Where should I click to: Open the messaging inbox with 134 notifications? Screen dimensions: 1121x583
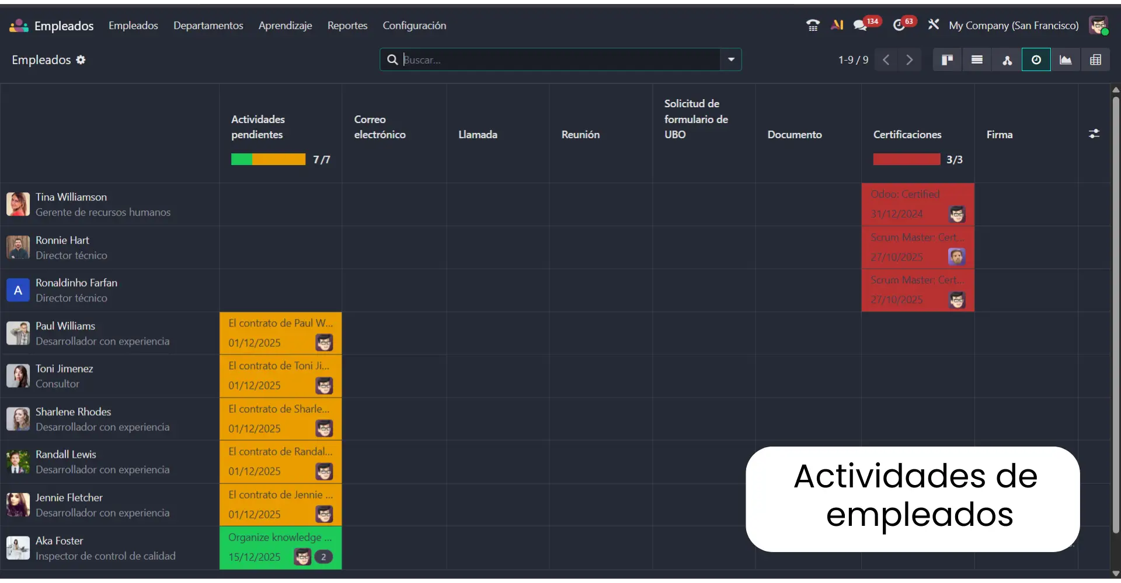862,25
